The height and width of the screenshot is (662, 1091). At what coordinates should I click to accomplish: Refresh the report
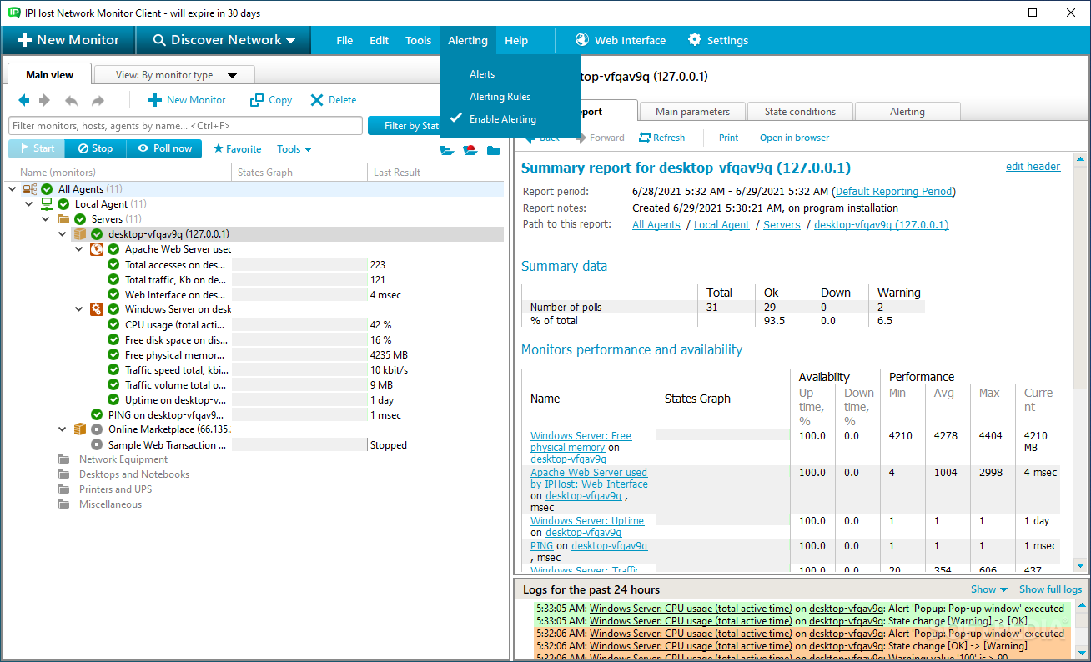point(661,138)
